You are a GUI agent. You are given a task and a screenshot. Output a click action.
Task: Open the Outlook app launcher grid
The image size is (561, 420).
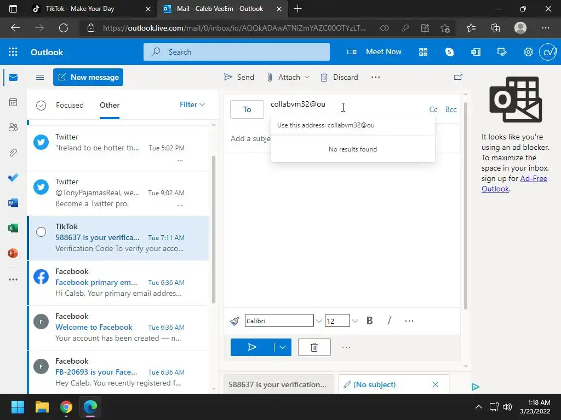tap(13, 52)
